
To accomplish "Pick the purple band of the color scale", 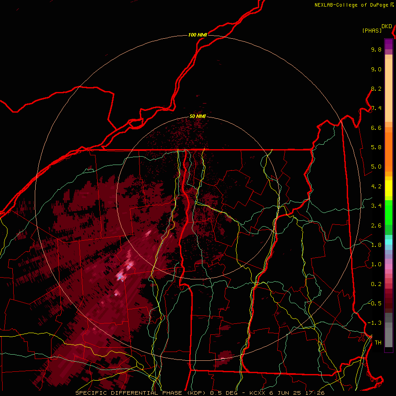I will 389,44.
